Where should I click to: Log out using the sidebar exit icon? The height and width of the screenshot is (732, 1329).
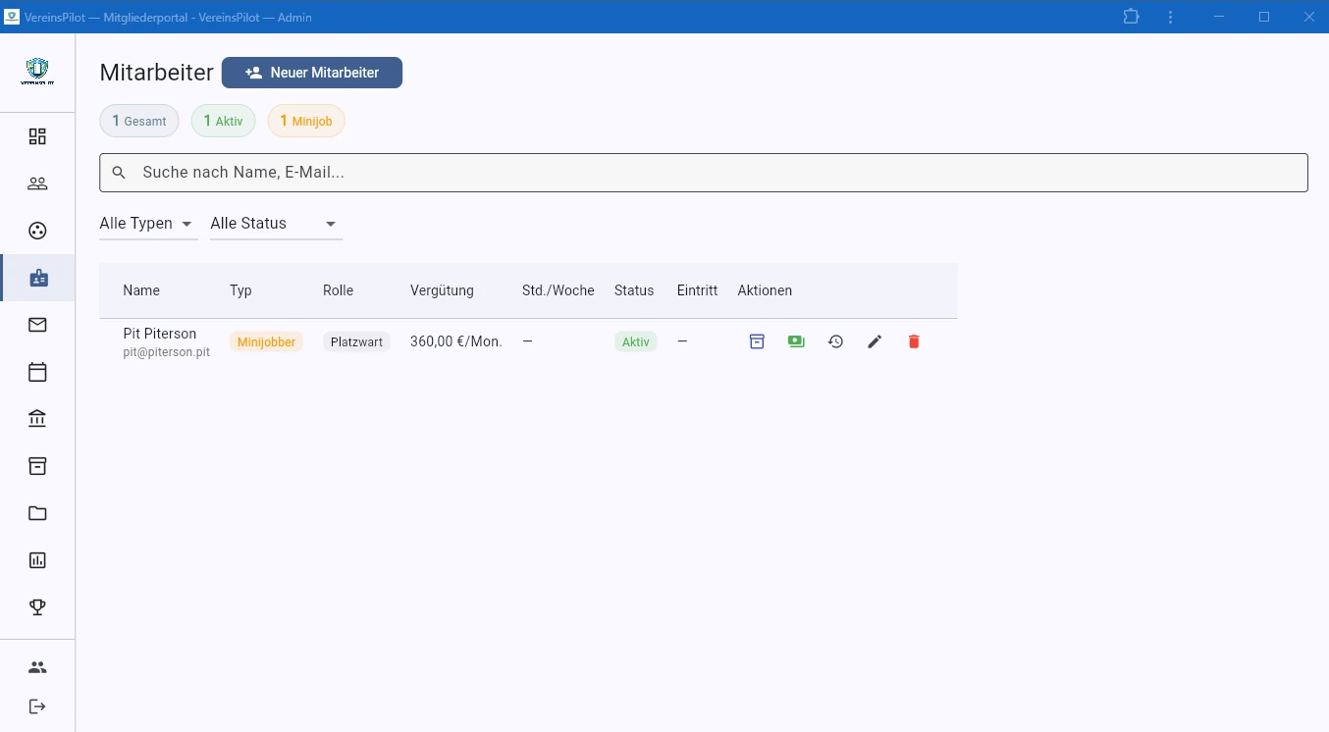tap(37, 706)
